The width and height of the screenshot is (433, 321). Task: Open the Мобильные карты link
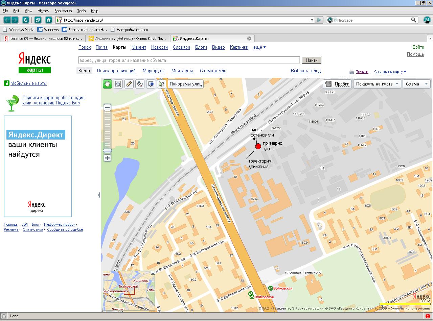click(x=28, y=83)
